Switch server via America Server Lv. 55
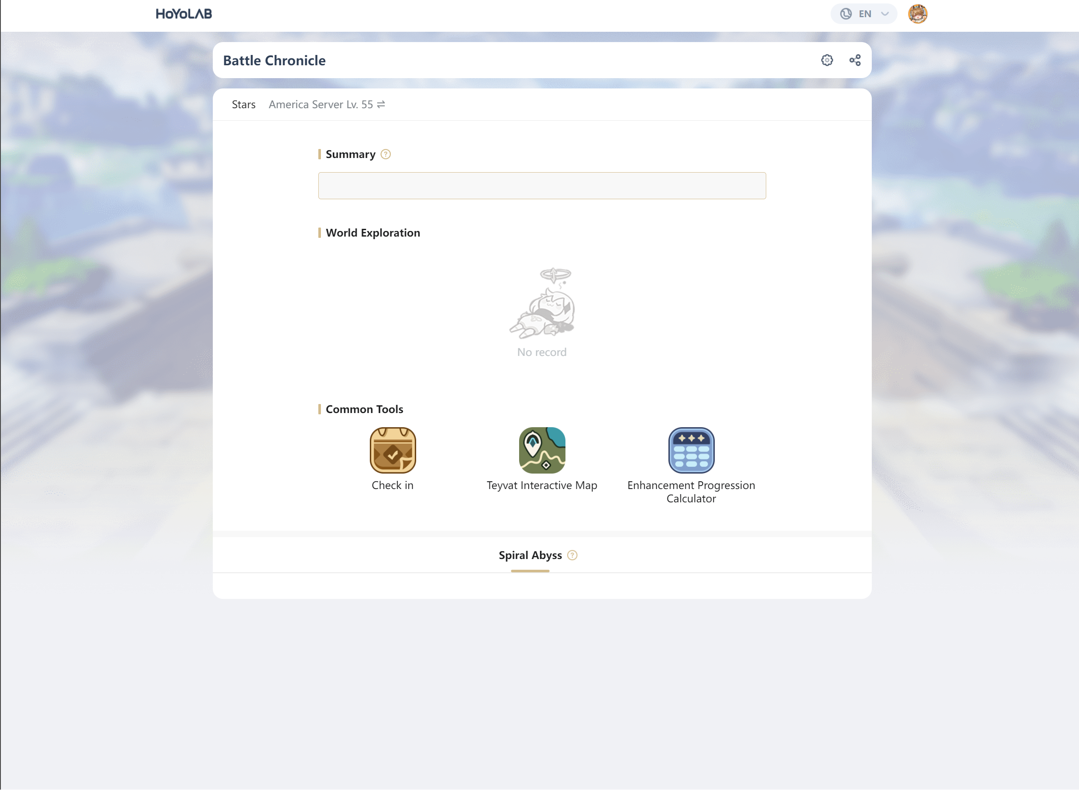This screenshot has height=790, width=1079. (327, 104)
